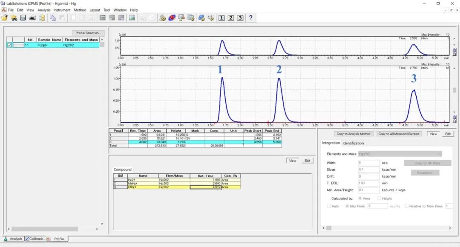The width and height of the screenshot is (460, 247).
Task: Click the Profile Selection button
Action: pos(88,33)
